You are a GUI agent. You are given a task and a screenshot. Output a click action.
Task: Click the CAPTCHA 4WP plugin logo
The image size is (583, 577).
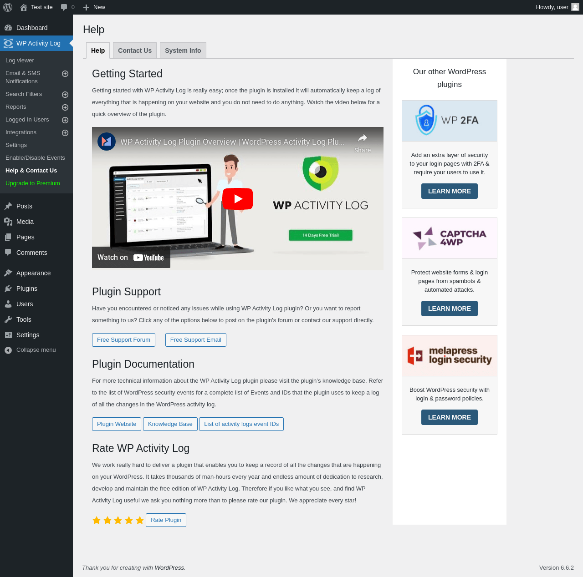(450, 238)
